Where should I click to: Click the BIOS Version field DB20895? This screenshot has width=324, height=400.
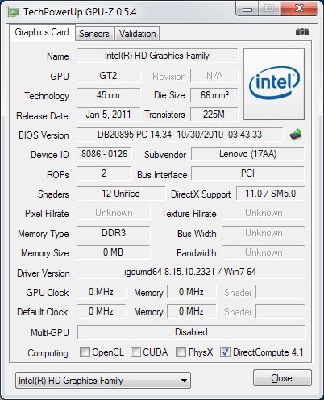point(180,135)
